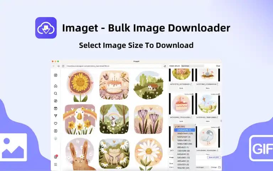
Task: Open the Reels icon in the sidebar
Action: click(55, 108)
